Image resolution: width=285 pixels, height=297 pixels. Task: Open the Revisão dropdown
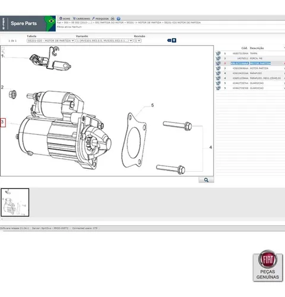point(138,40)
